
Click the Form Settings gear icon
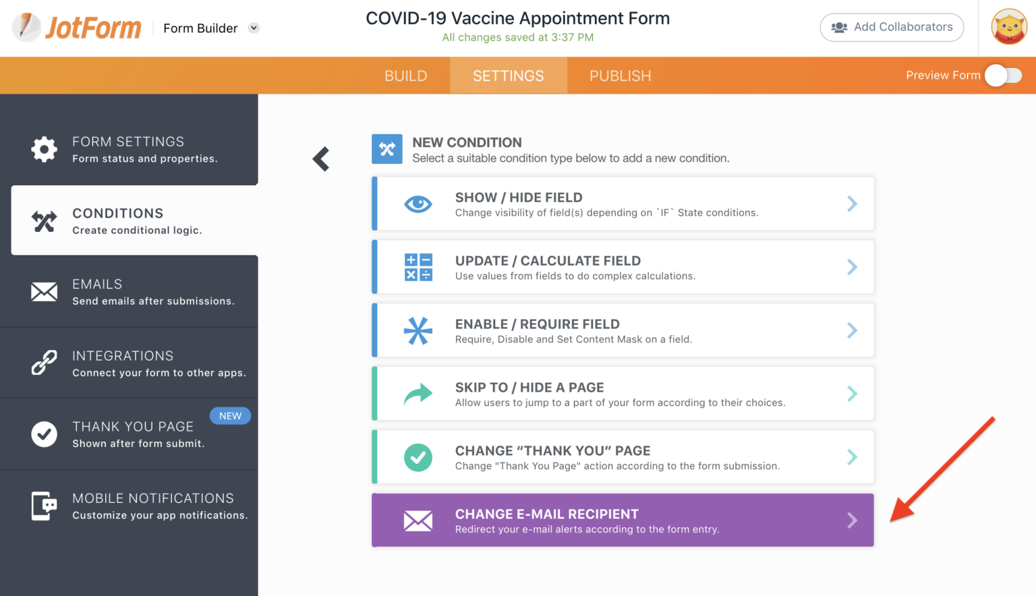click(x=44, y=149)
